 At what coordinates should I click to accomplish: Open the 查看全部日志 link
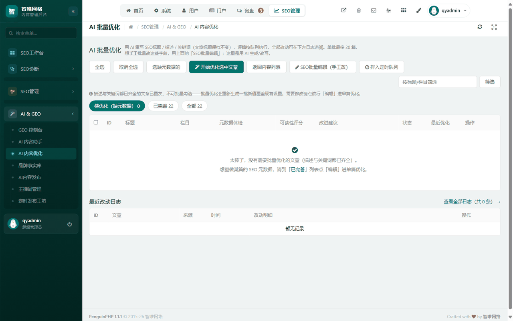coord(472,202)
